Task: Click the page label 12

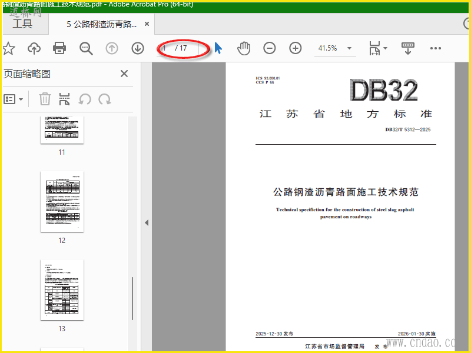Action: 62,241
